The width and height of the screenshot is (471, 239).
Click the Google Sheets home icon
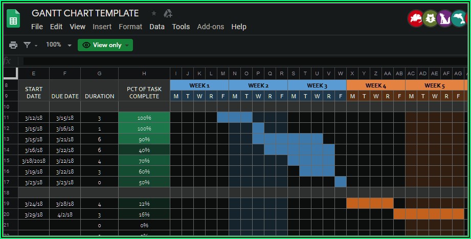click(x=13, y=19)
